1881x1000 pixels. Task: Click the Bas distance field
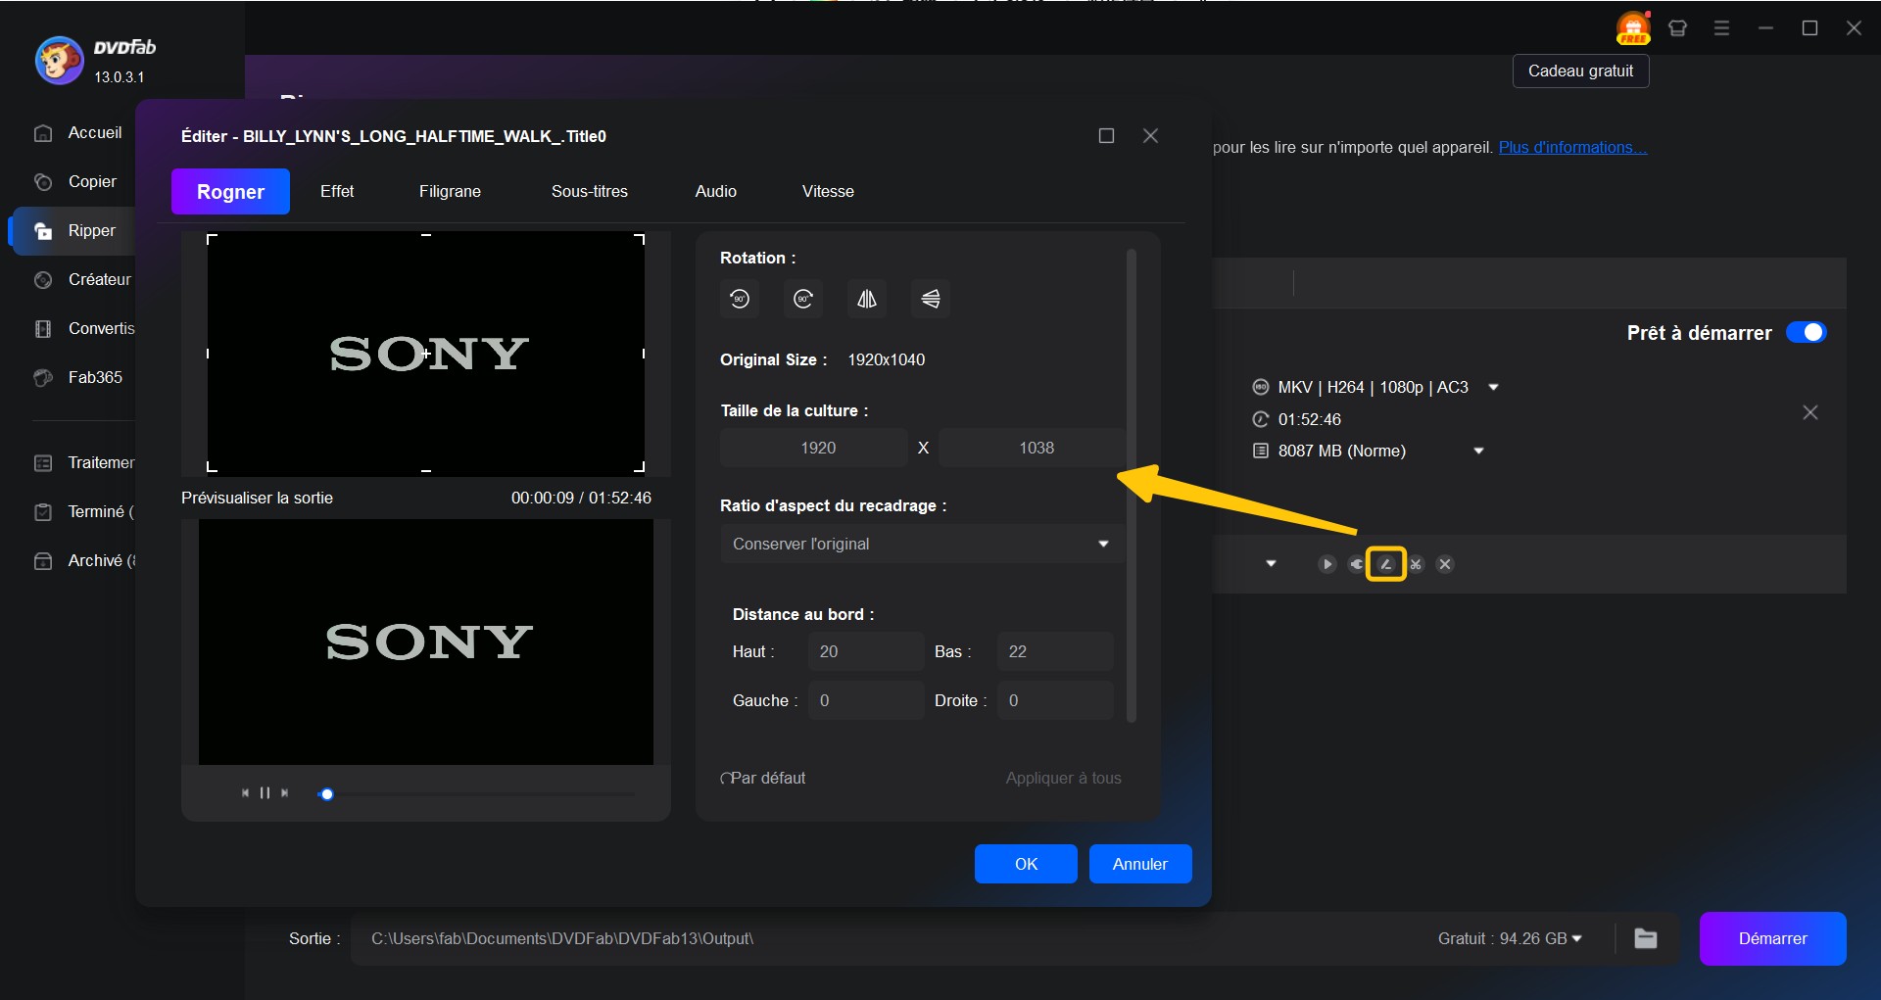[1055, 651]
